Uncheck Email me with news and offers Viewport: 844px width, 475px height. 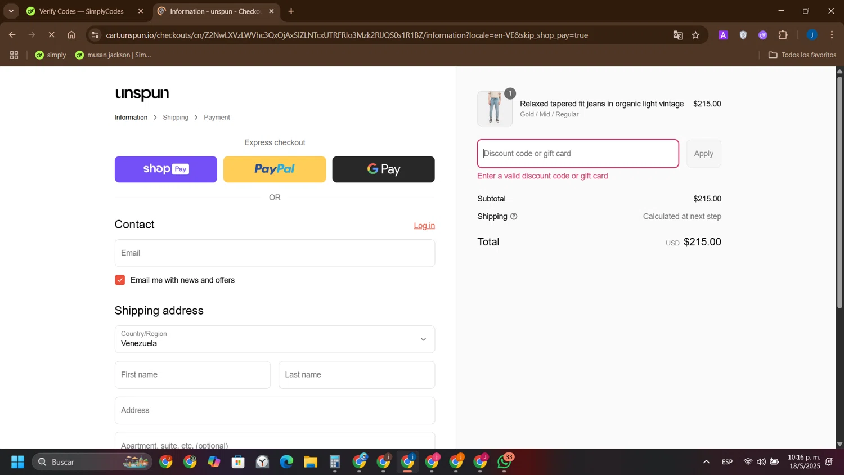point(120,280)
